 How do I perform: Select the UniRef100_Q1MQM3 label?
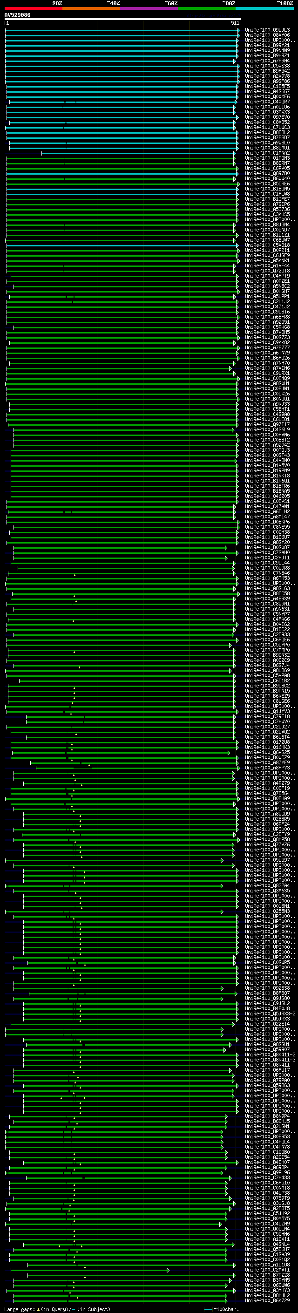pos(267,158)
